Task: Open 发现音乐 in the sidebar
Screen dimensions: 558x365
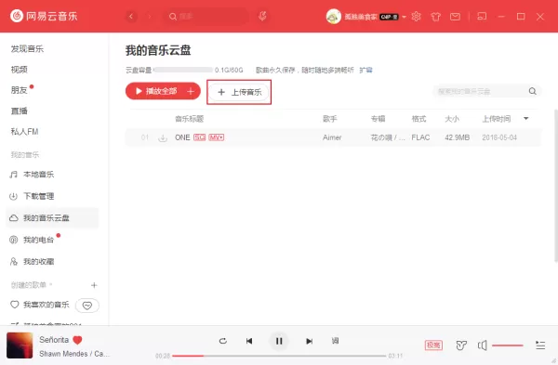Action: click(x=27, y=48)
